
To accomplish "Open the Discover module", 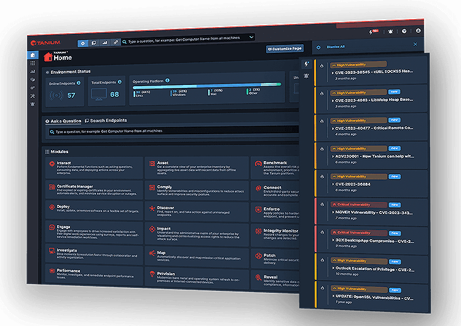I will click(x=197, y=212).
